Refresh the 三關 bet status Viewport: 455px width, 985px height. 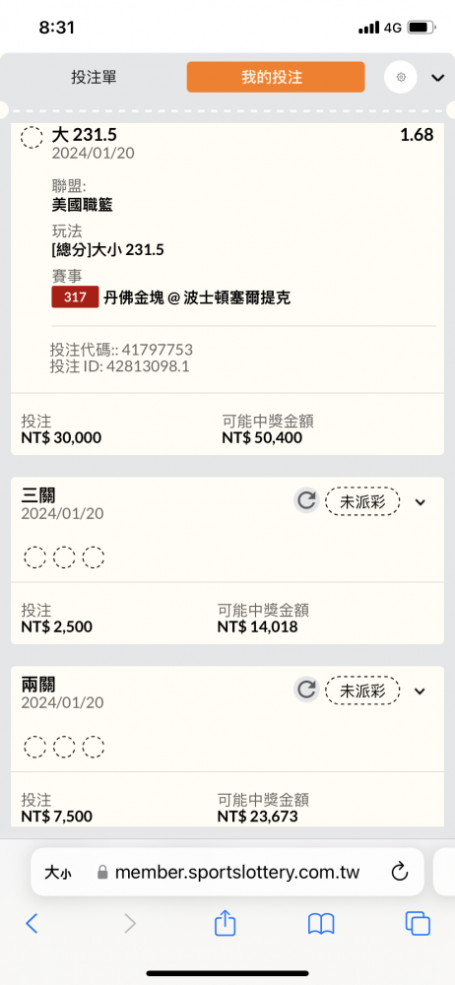tap(306, 501)
